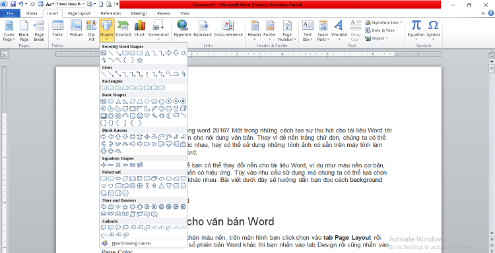
Task: Switch to the View tab
Action: [185, 14]
